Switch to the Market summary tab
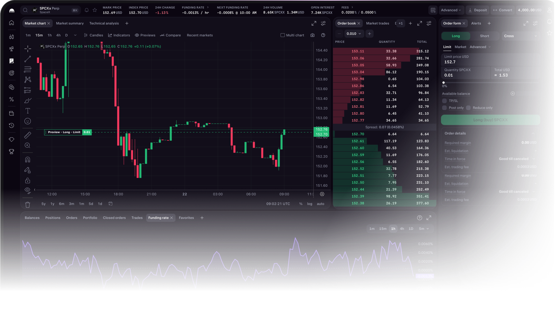Viewport: 560px width, 317px height. [x=70, y=23]
